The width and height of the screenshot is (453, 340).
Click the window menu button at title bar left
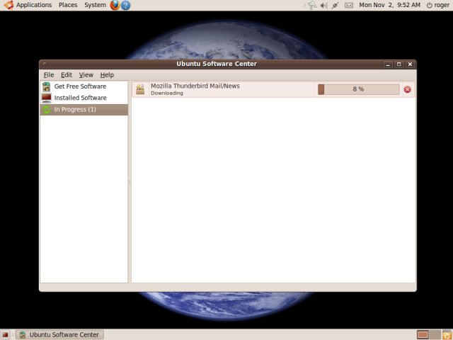point(45,64)
